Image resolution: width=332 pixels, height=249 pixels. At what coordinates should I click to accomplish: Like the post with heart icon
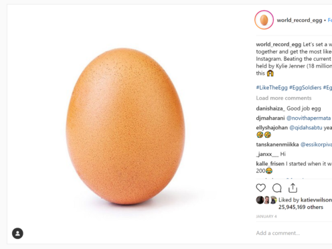[260, 188]
